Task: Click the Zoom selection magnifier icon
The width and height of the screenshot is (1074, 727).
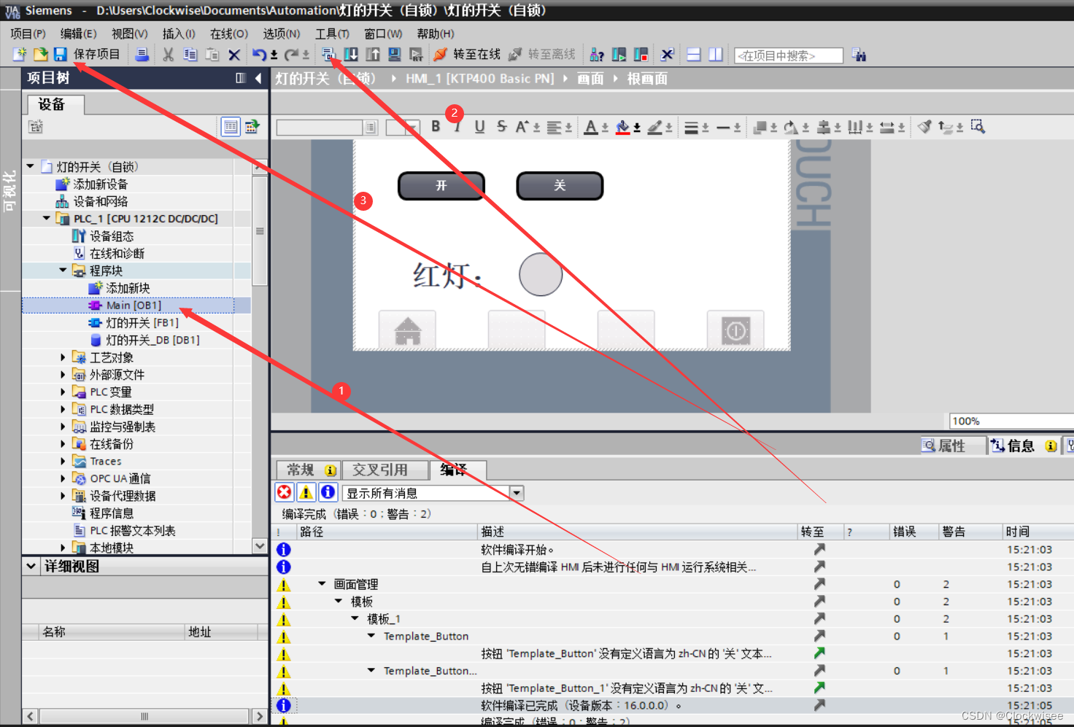Action: [x=978, y=127]
